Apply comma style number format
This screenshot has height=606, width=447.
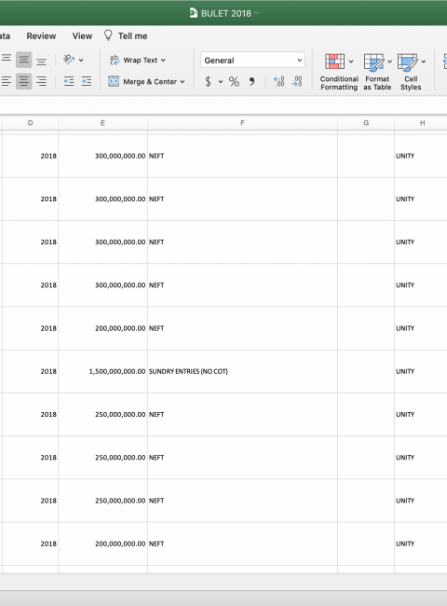251,81
